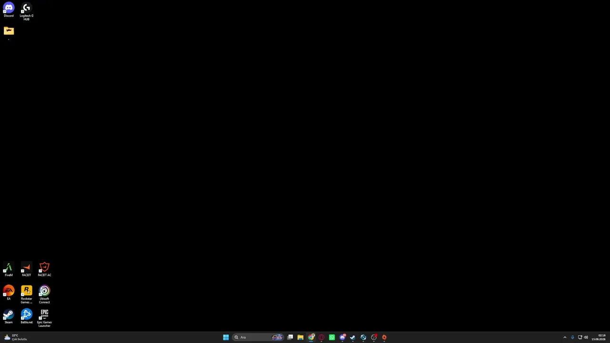Open the Windows Start menu
This screenshot has height=343, width=610.
click(226, 337)
